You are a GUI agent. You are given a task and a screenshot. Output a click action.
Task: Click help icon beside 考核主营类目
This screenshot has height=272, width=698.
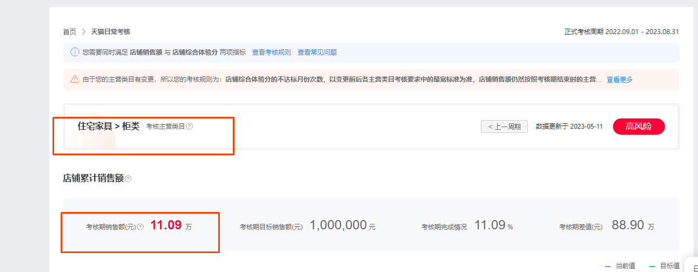pyautogui.click(x=190, y=127)
